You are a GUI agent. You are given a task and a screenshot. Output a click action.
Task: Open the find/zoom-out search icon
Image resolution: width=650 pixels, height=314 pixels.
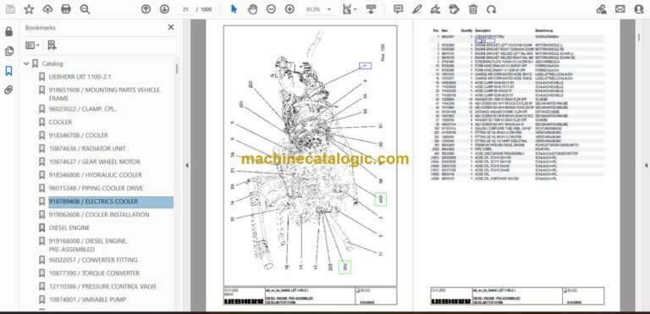pos(85,9)
